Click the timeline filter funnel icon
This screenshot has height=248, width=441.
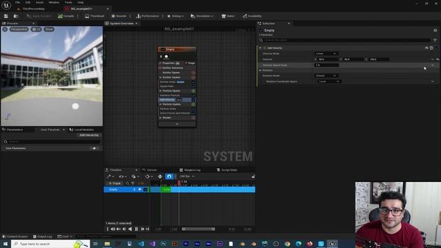click(133, 183)
